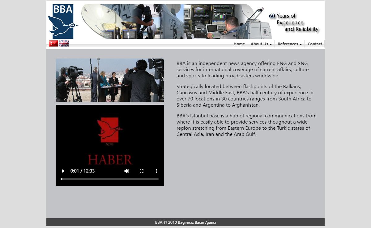Expand arrow beside About Us
The image size is (371, 228).
(271, 44)
